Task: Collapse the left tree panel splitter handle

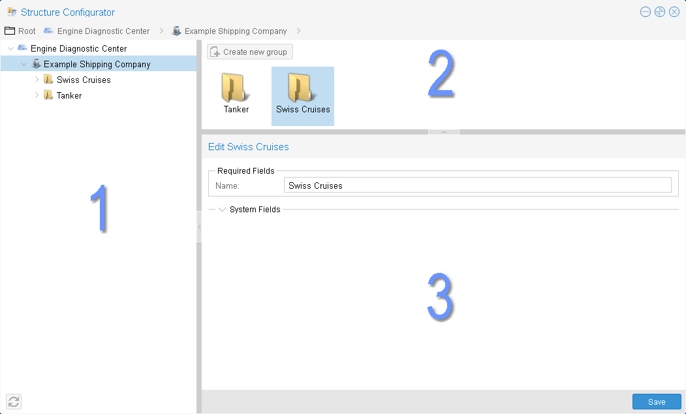Action: [x=198, y=226]
